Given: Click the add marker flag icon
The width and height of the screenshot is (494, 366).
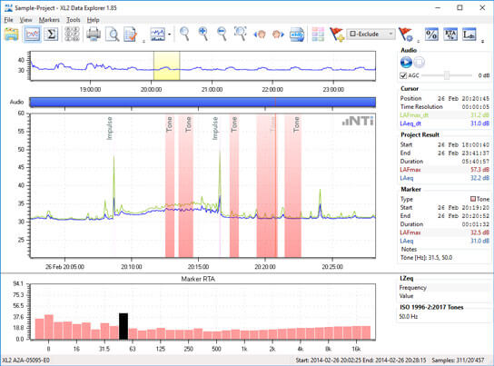Looking at the screenshot, I should (x=337, y=34).
